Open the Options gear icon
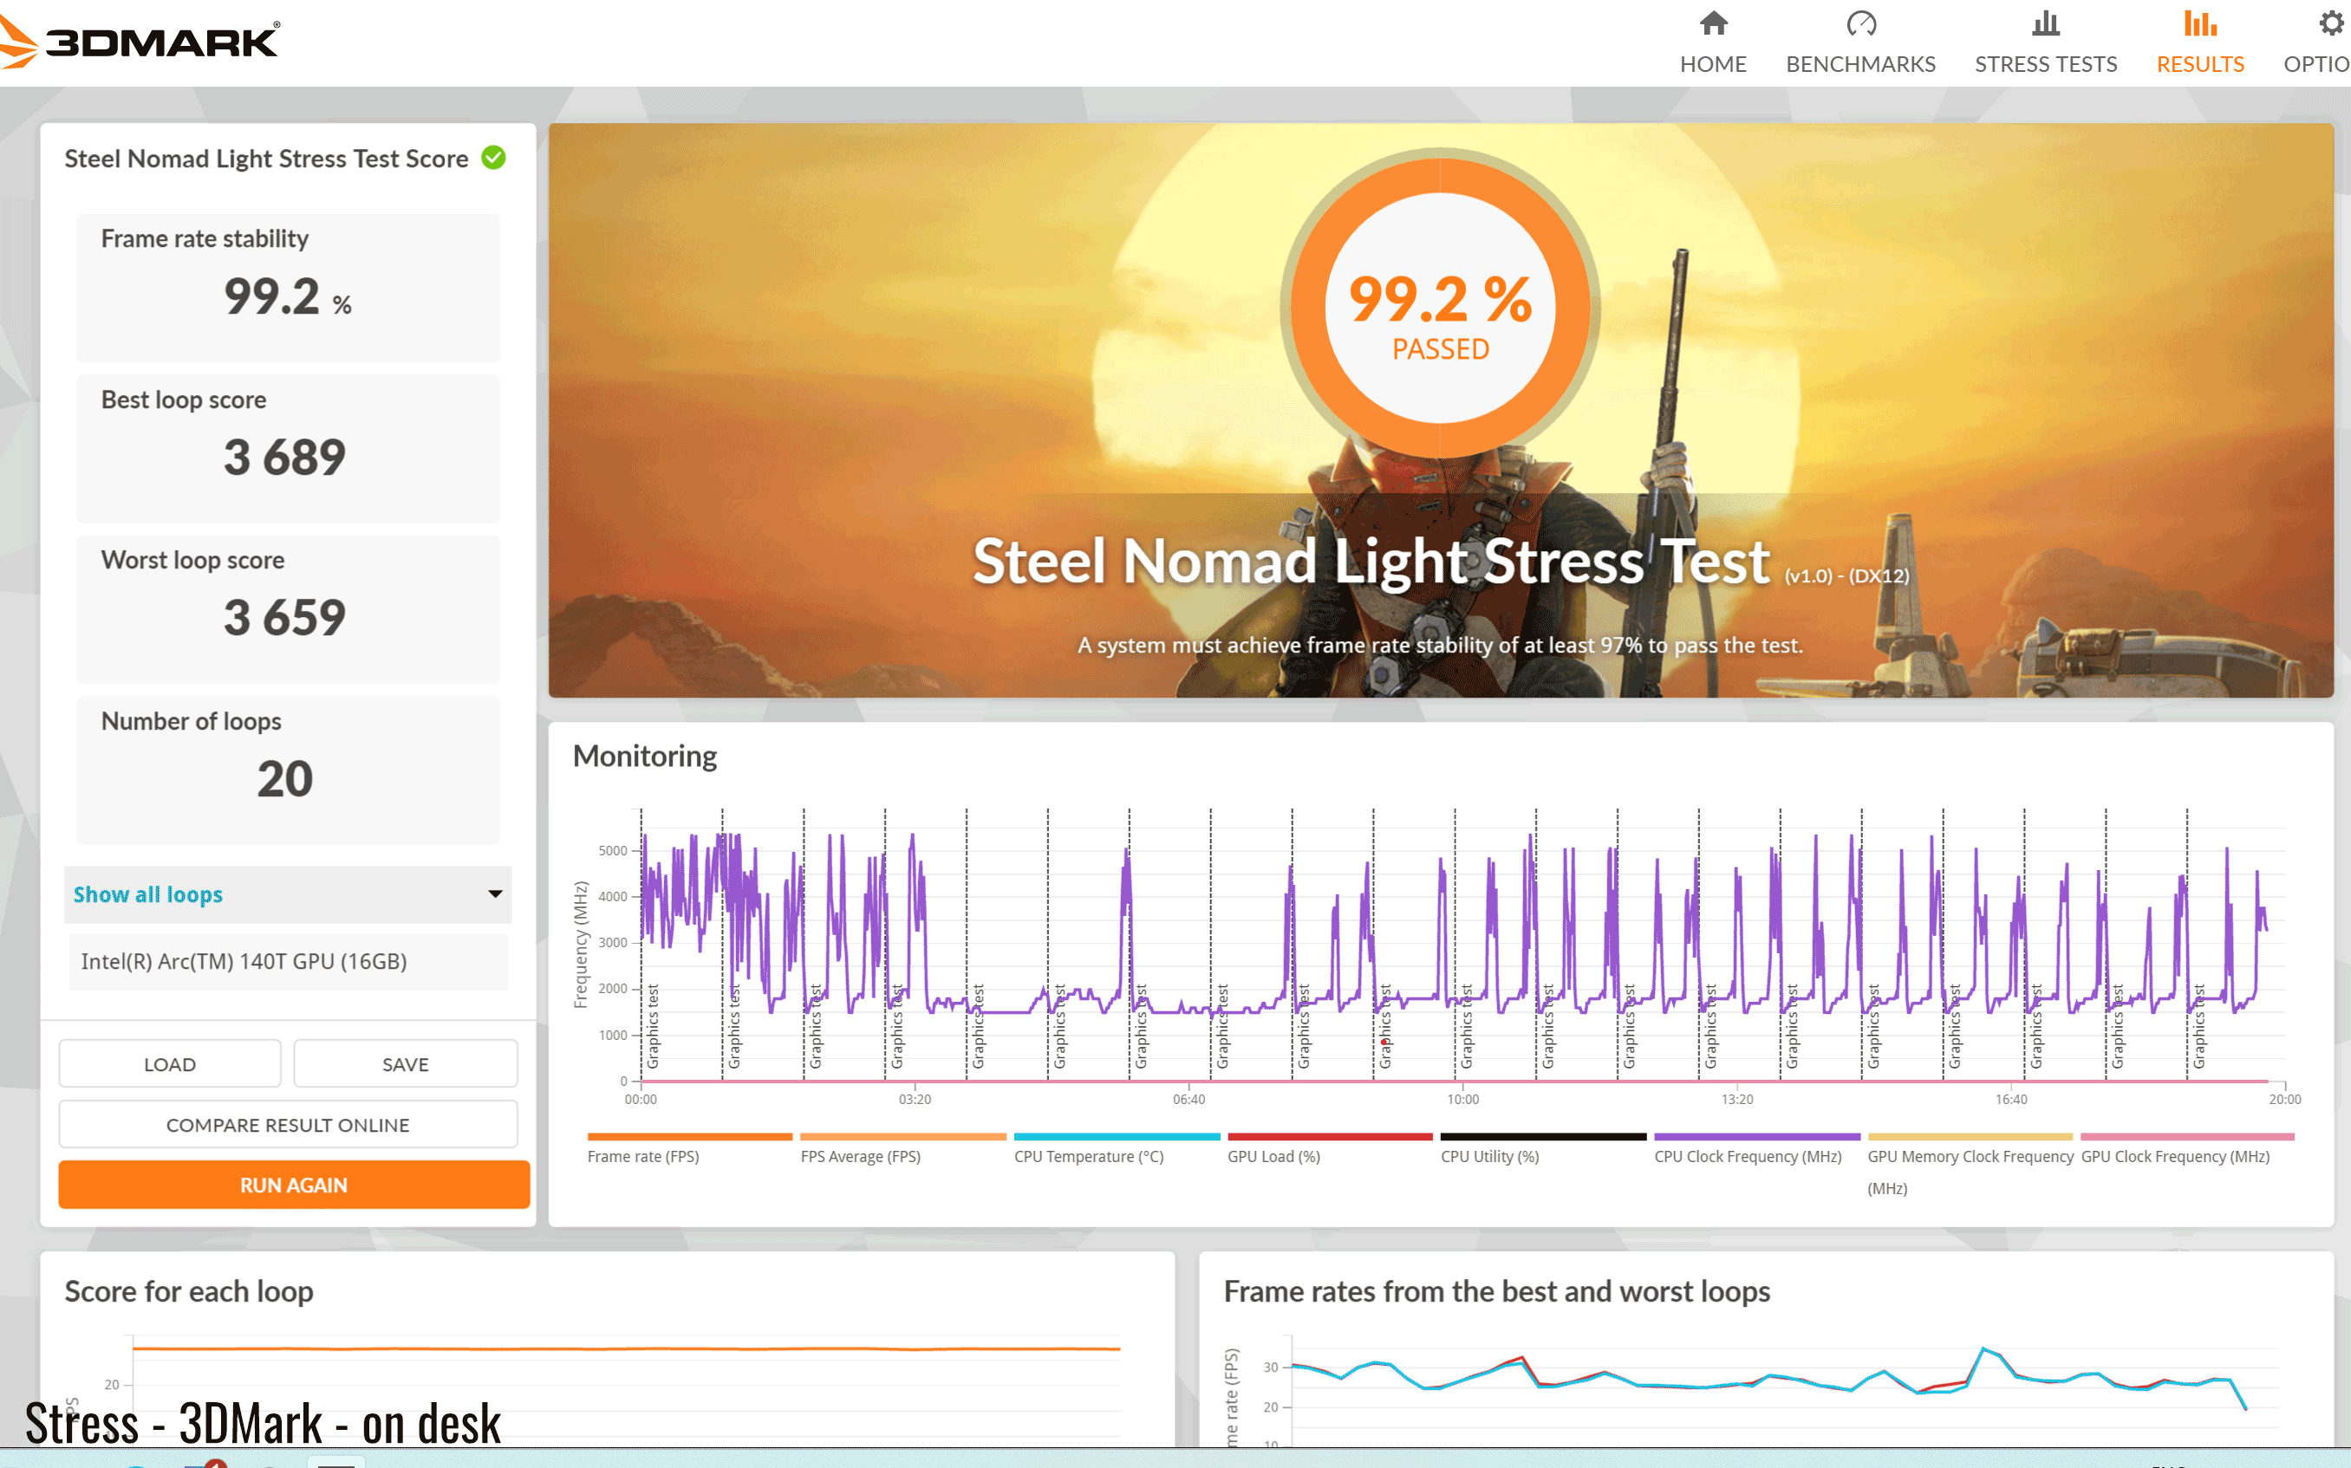The width and height of the screenshot is (2351, 1468). (x=2330, y=23)
